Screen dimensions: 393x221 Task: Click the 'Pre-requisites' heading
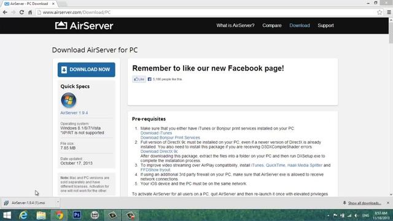[x=149, y=119]
